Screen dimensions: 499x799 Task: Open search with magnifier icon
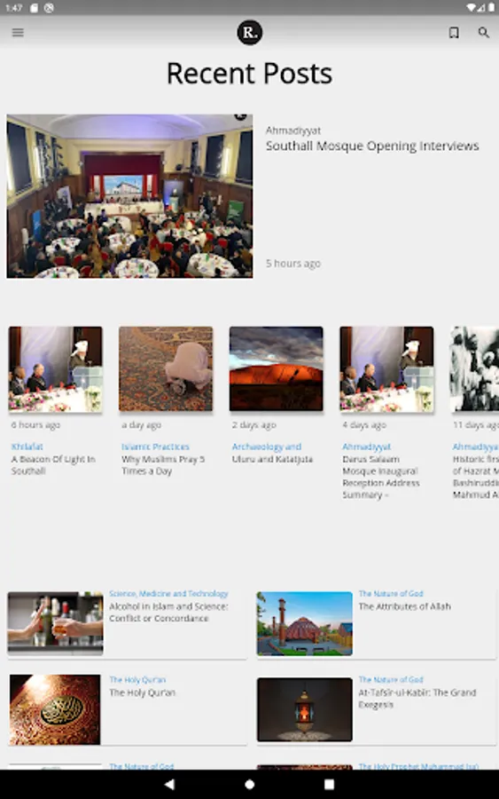click(x=483, y=33)
